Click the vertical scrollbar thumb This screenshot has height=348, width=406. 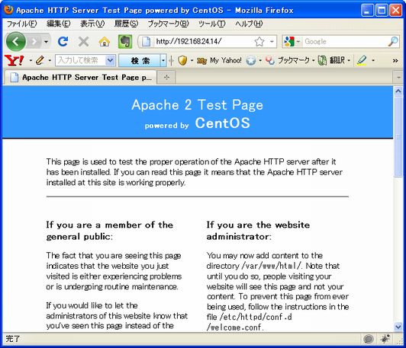[398, 136]
